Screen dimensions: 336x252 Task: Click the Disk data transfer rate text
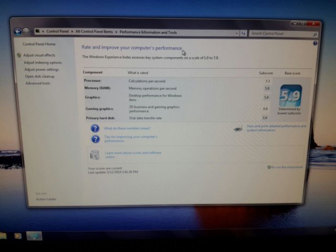pos(145,118)
